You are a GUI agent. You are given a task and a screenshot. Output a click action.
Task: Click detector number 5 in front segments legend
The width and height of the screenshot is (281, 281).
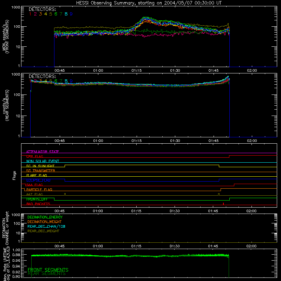(51, 14)
